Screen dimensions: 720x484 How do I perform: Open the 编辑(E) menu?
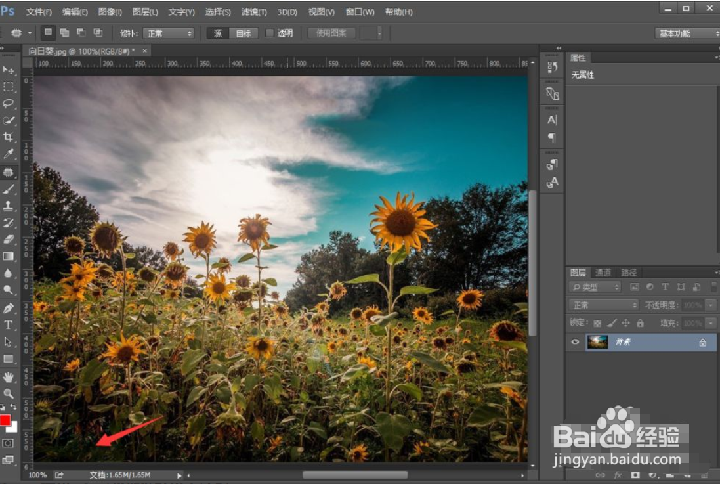coord(75,12)
